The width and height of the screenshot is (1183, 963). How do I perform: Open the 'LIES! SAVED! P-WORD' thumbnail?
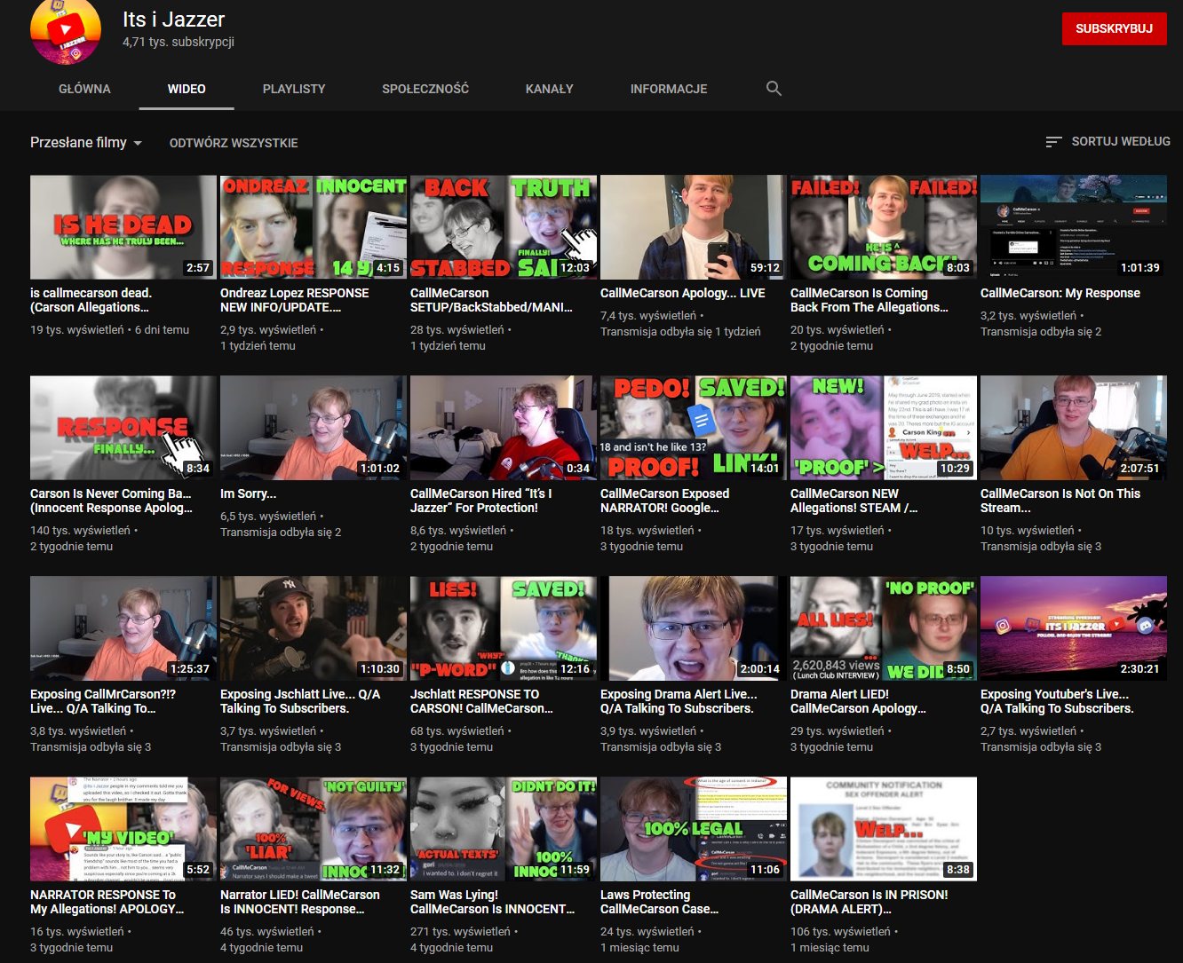tap(504, 628)
